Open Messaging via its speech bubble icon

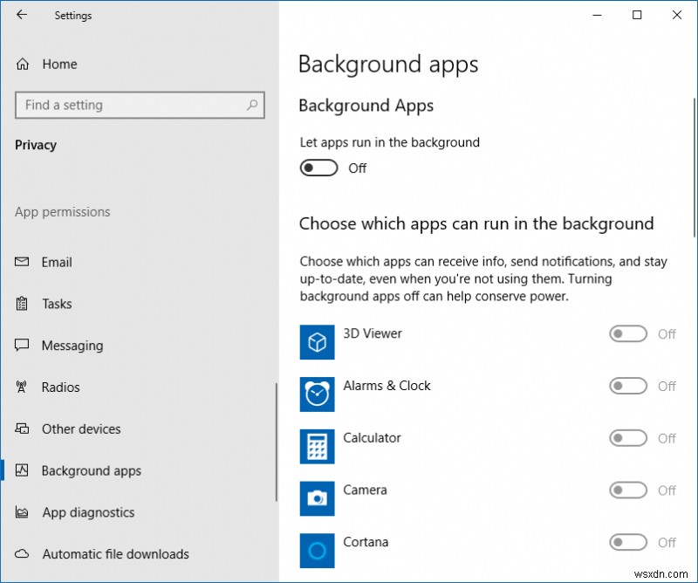pos(21,346)
